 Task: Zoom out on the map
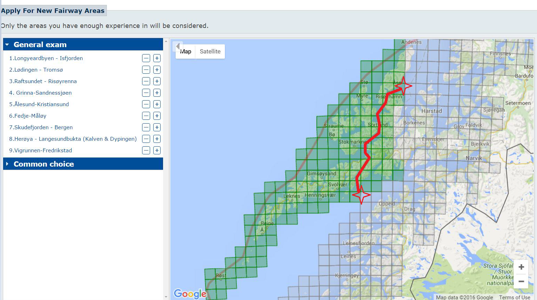click(521, 281)
